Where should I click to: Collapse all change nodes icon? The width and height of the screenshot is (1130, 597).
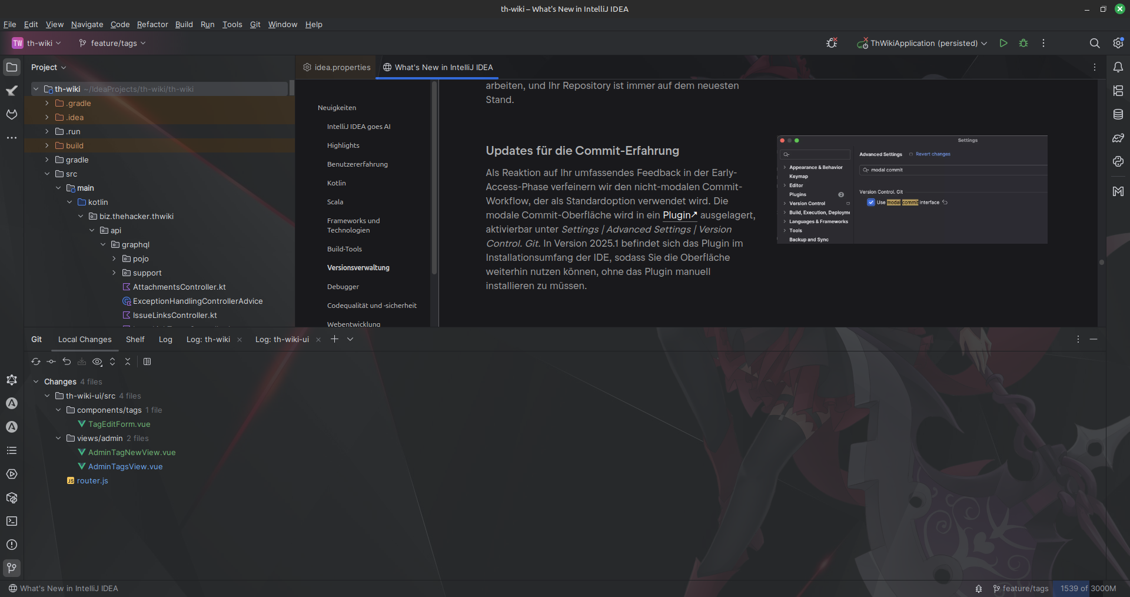pyautogui.click(x=128, y=361)
